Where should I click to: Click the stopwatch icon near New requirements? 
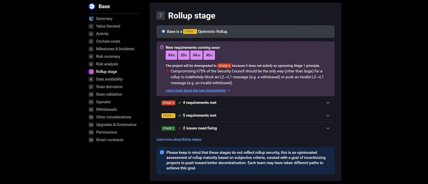[162, 47]
